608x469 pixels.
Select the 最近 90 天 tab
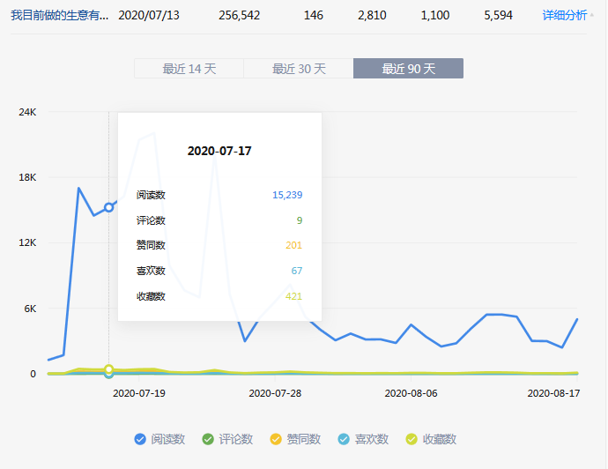(408, 69)
